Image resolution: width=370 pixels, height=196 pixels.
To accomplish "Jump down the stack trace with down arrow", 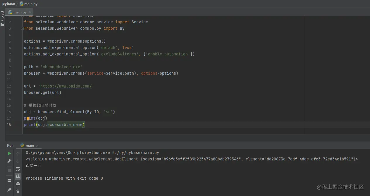I will [18, 161].
